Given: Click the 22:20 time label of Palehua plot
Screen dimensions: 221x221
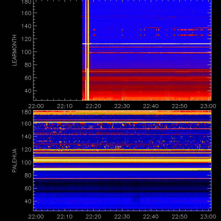Looking at the screenshot, I should pos(93,217).
